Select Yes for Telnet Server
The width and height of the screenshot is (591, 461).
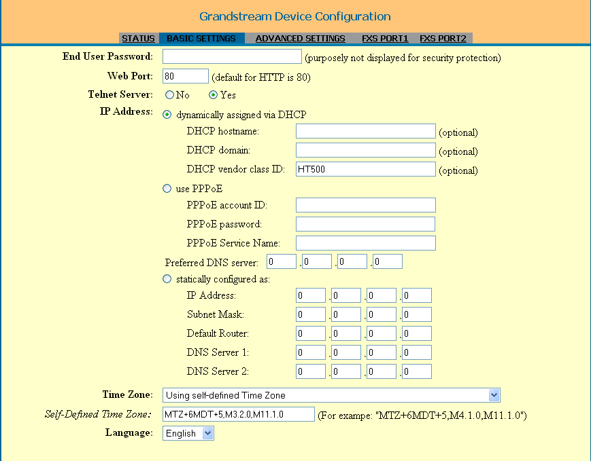click(x=214, y=95)
